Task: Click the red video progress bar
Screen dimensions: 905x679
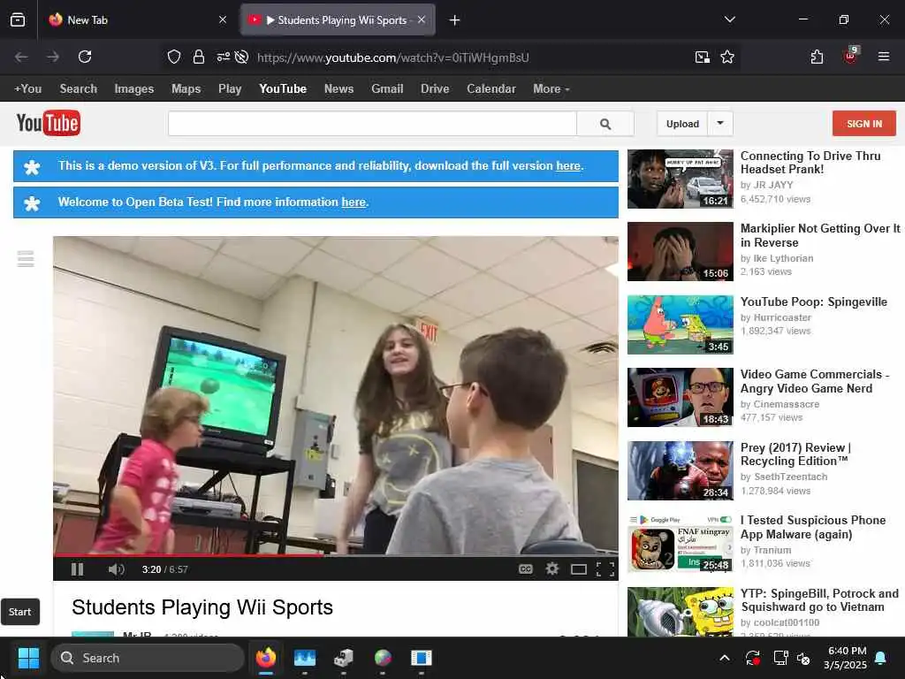Action: tap(335, 556)
